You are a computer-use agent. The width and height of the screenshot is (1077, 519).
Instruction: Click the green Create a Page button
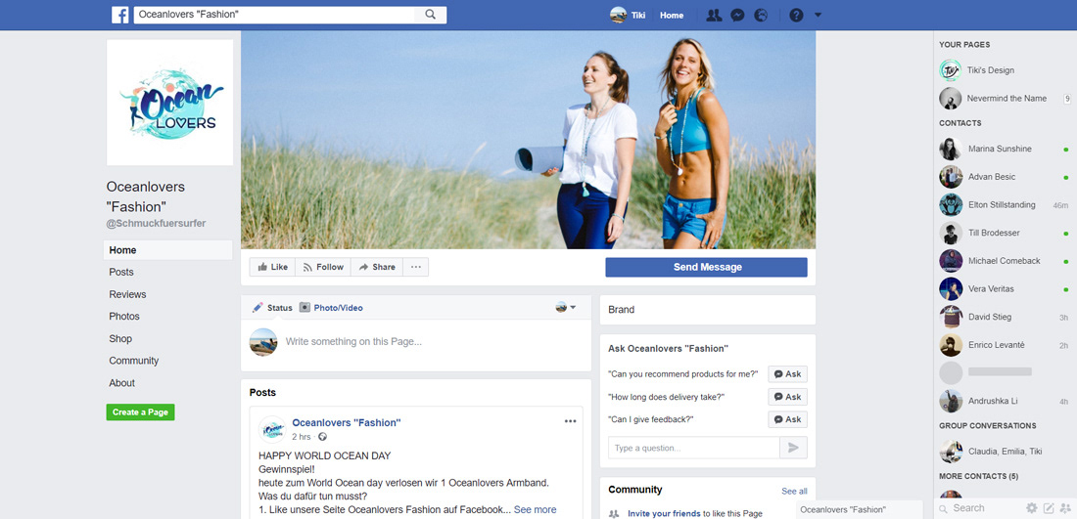pyautogui.click(x=140, y=412)
